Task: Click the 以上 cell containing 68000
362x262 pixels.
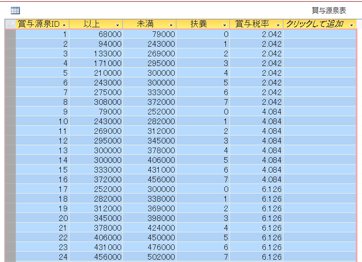Action: click(x=97, y=34)
